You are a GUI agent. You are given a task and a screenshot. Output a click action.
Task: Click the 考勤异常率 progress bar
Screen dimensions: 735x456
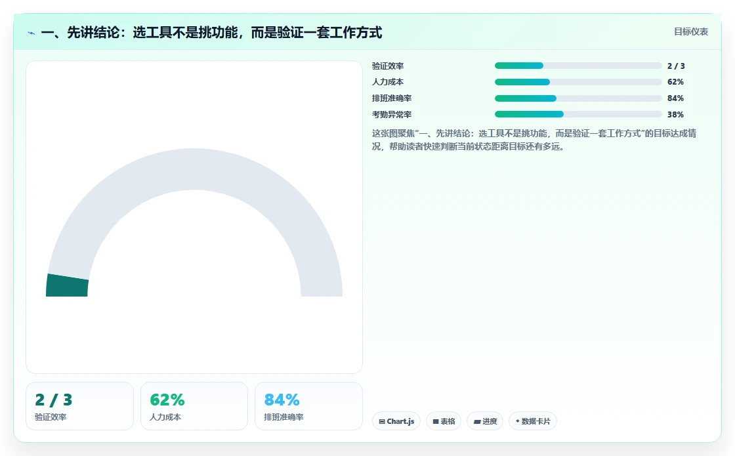(x=578, y=114)
